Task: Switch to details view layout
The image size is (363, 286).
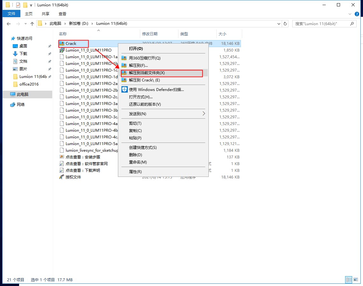Action: pyautogui.click(x=349, y=280)
